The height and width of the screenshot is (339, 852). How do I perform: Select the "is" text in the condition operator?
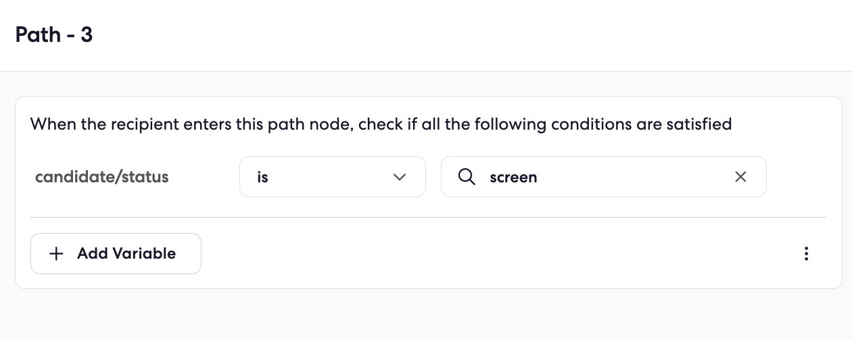point(262,177)
